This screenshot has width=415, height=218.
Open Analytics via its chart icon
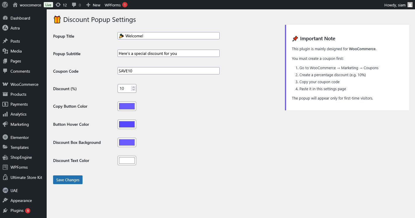tap(6, 114)
